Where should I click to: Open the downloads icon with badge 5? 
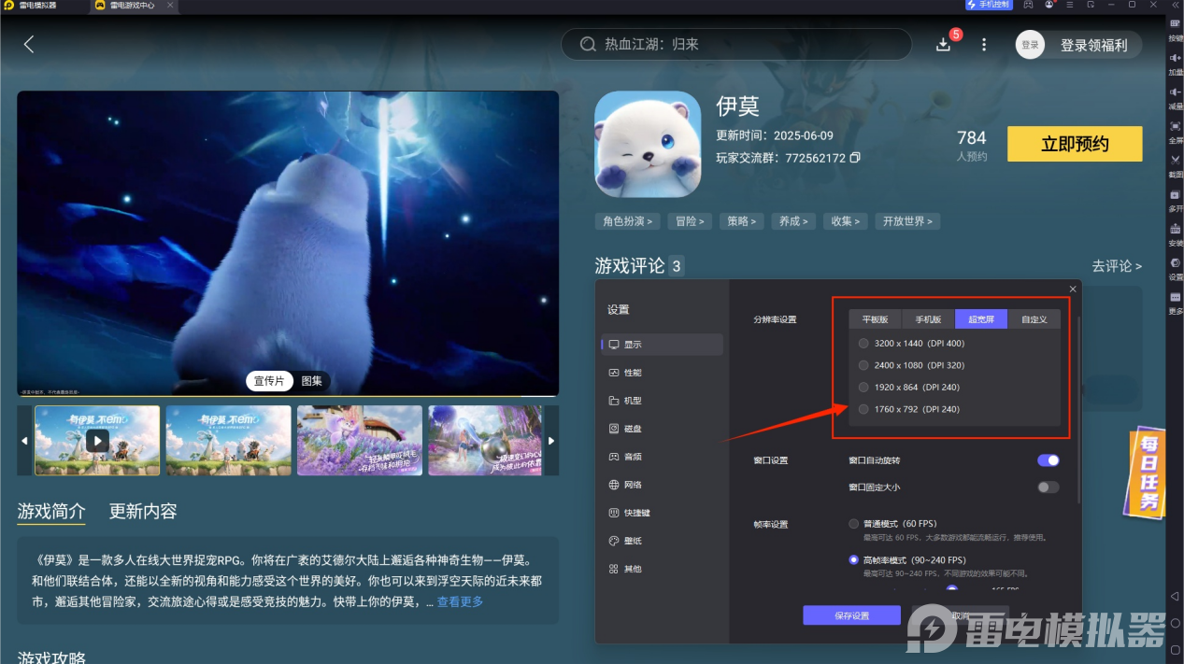click(x=944, y=44)
